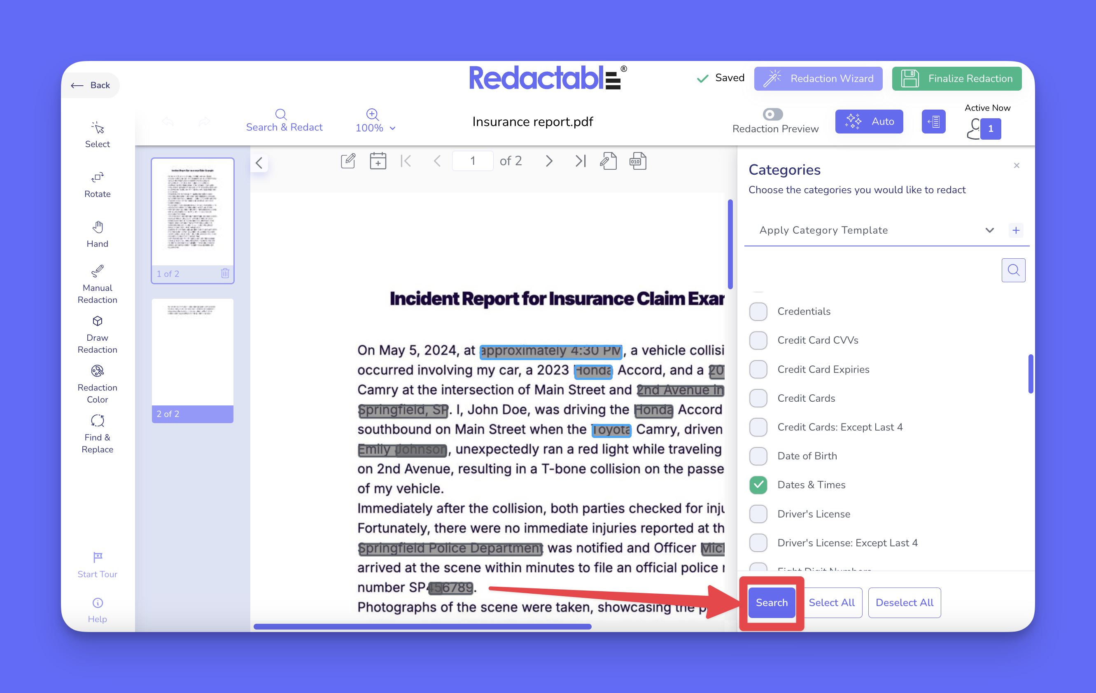
Task: Jump to the last page
Action: click(x=580, y=161)
